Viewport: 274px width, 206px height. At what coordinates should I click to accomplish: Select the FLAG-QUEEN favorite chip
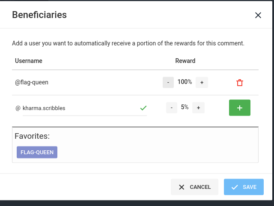coord(37,152)
